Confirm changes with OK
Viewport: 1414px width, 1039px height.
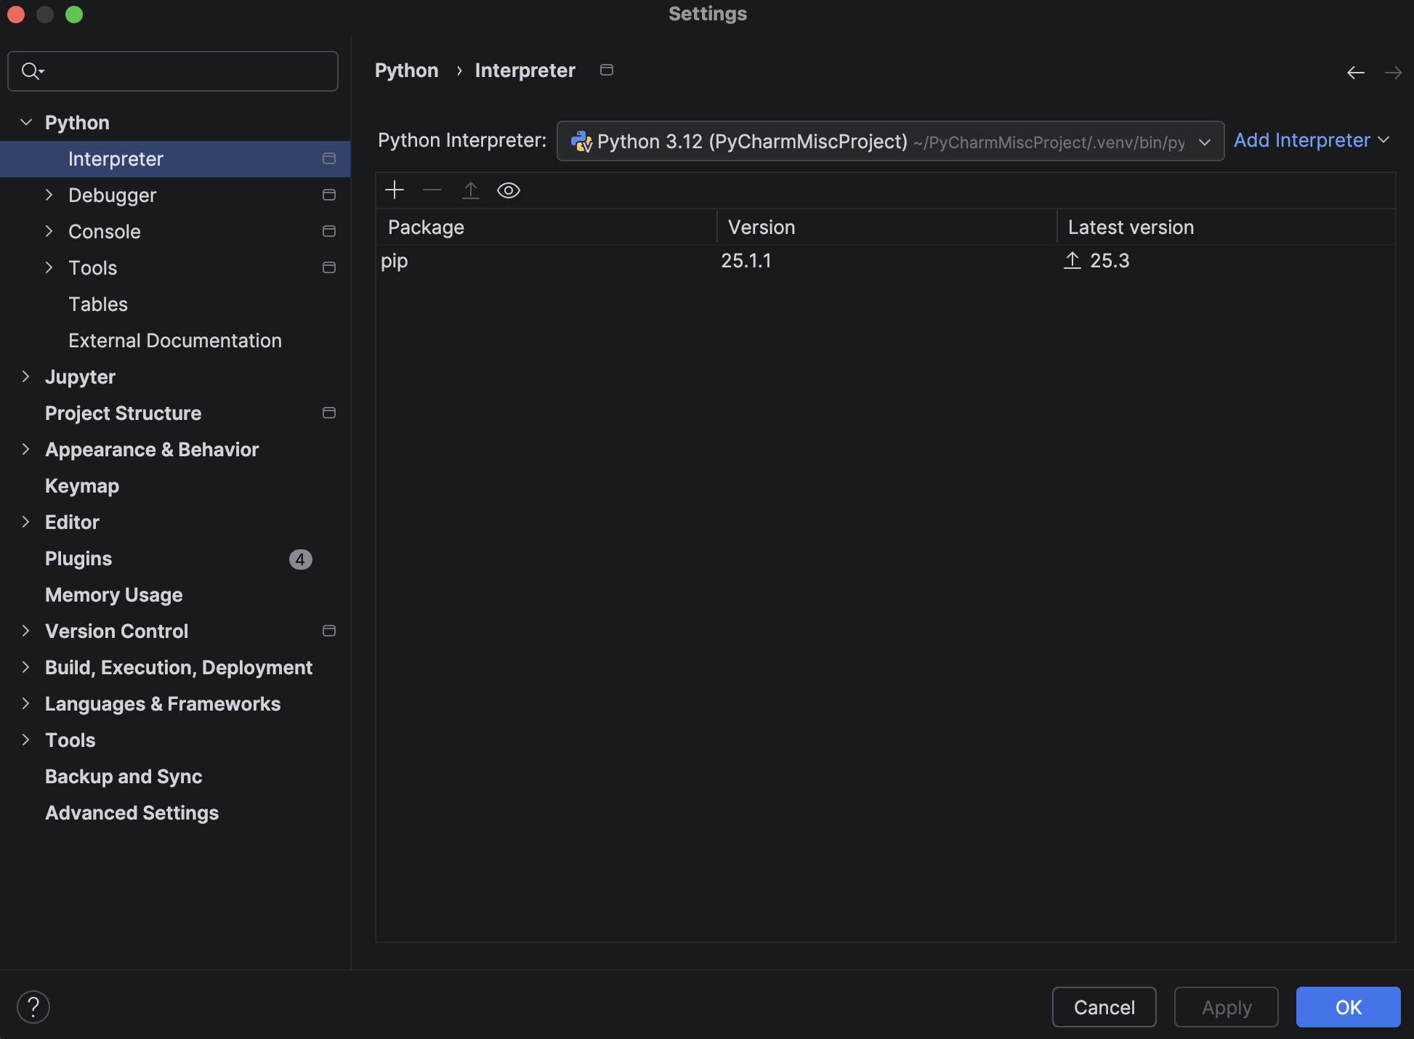(x=1348, y=1007)
